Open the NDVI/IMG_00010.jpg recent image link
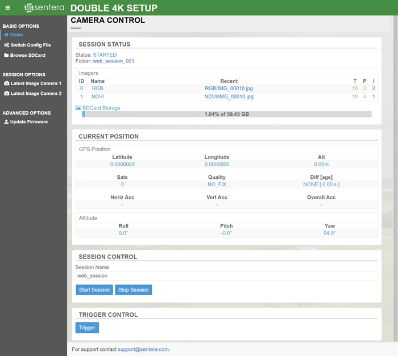This screenshot has width=398, height=356. [229, 97]
